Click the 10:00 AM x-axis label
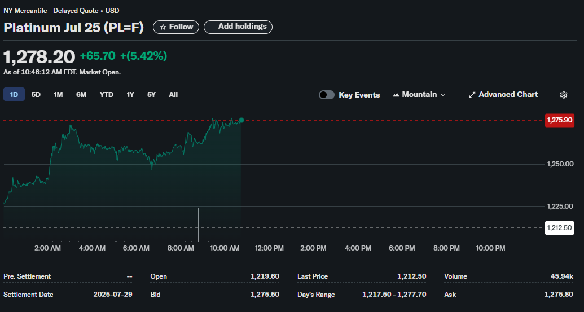This screenshot has height=312, width=584. [x=225, y=248]
